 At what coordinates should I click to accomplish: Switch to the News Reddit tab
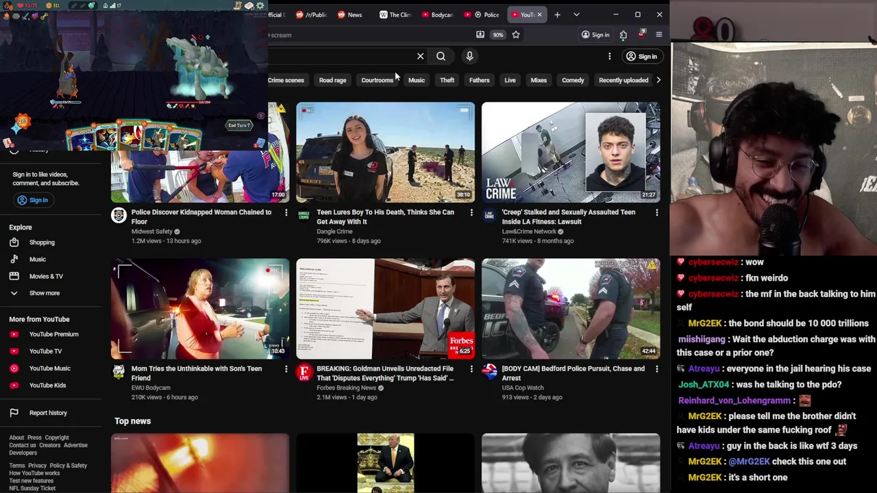(349, 14)
